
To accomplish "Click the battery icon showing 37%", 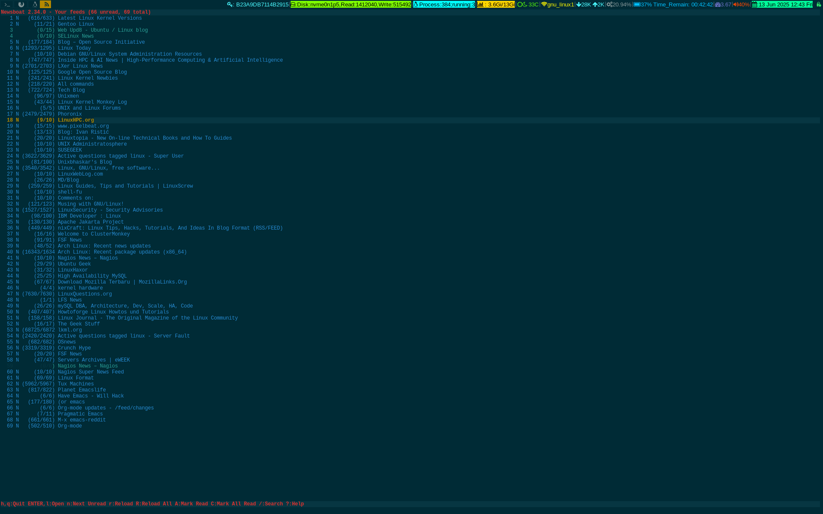I will pos(637,5).
